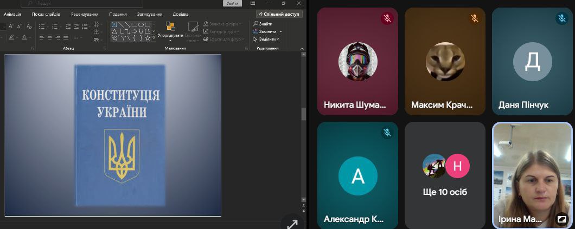Open Експрес-стилі quick styles
Screen dimensions: 575x229
(x=192, y=31)
